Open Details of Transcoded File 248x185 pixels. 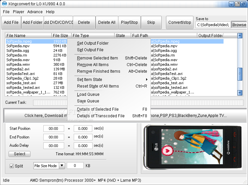tap(109, 116)
